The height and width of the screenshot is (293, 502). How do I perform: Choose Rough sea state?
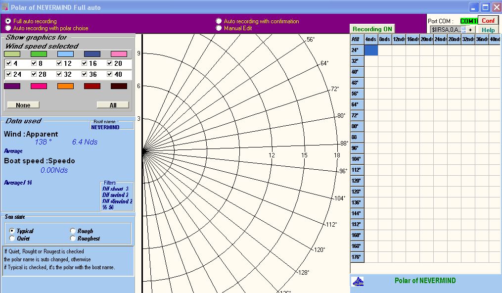coord(73,231)
